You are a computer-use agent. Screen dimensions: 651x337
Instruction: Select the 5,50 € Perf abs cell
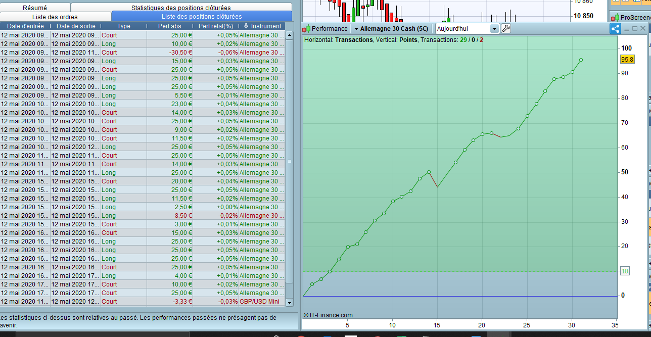170,95
